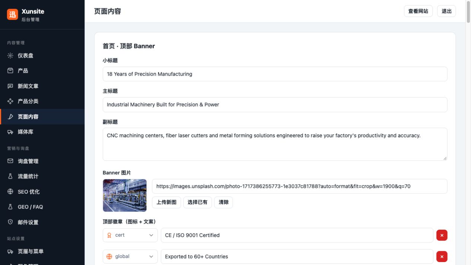Click the 页面内容 page title
The height and width of the screenshot is (265, 471).
[x=108, y=11]
